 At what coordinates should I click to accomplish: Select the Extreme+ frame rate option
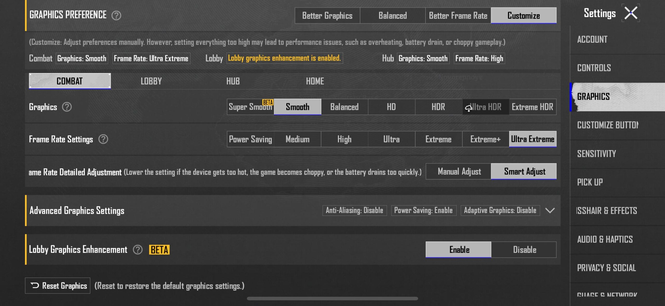(x=485, y=139)
